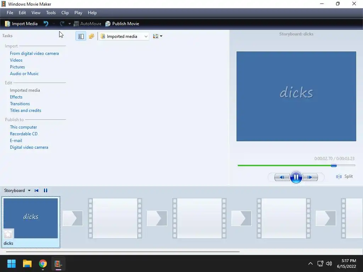
Task: Open the clock and date panel
Action: [347, 263]
